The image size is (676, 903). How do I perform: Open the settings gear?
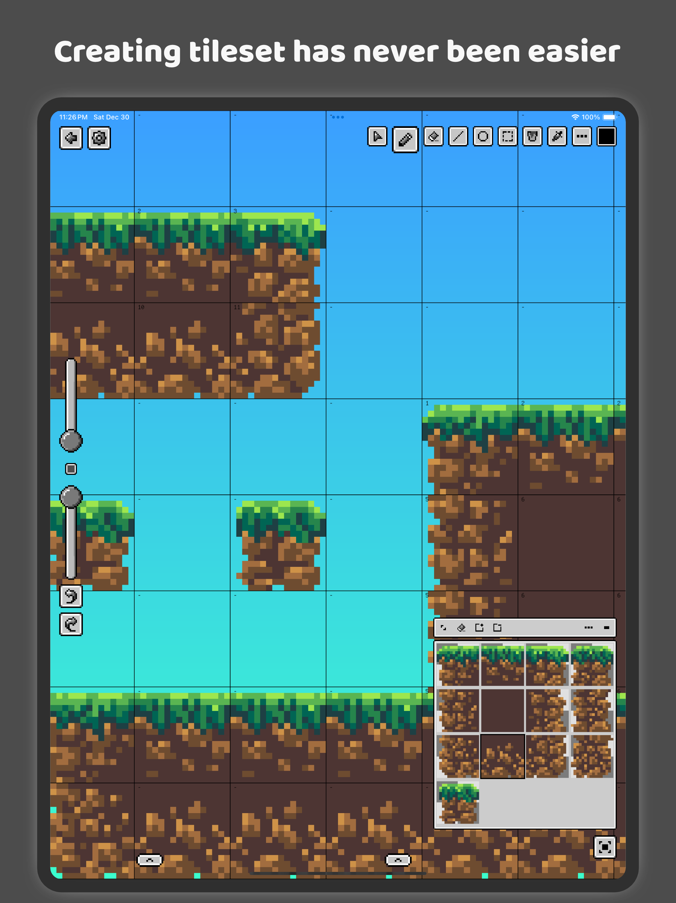point(99,138)
